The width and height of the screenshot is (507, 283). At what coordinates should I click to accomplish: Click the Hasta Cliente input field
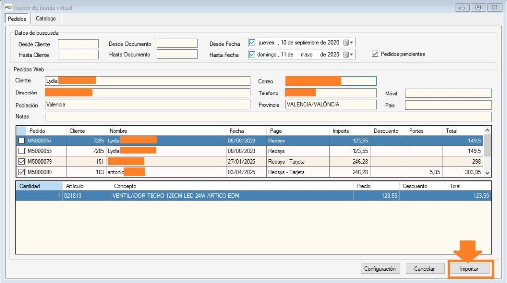(78, 54)
